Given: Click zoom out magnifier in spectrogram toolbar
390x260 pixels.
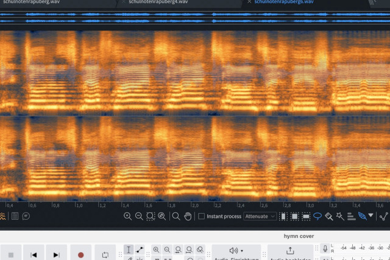Looking at the screenshot, I should (139, 216).
